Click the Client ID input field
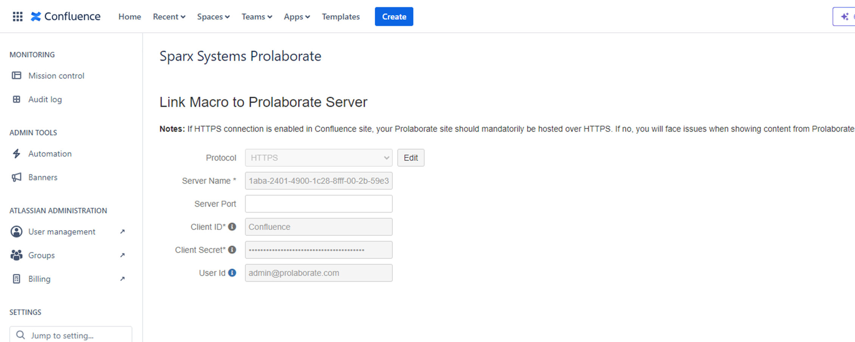 pyautogui.click(x=319, y=227)
